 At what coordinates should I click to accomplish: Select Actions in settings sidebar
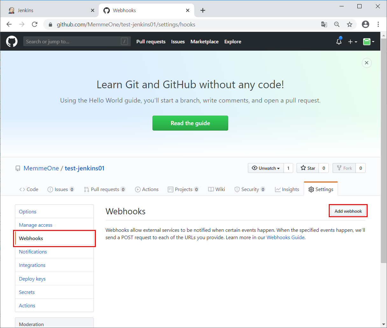pos(54,305)
